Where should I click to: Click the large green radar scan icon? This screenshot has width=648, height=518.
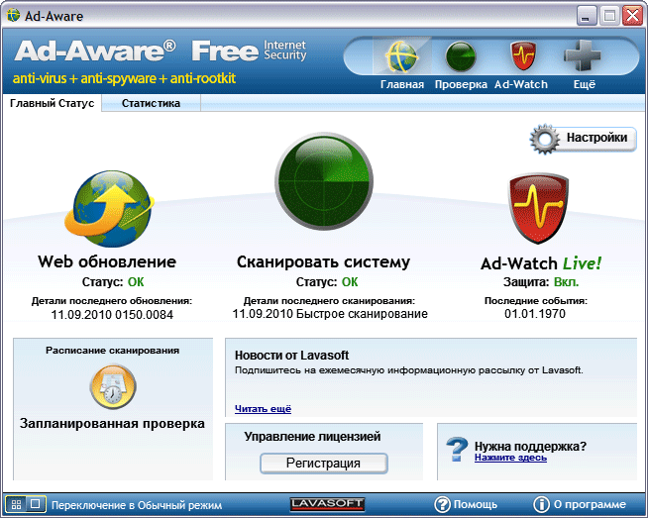(324, 181)
